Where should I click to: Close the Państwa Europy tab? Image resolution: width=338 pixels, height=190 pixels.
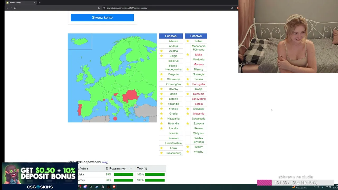(35, 3)
